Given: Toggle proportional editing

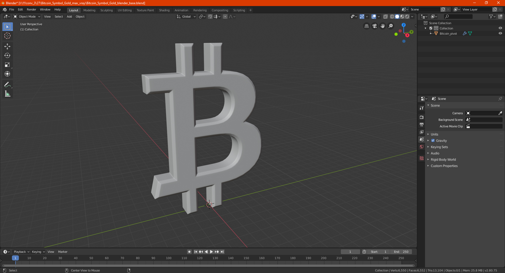Looking at the screenshot, I should (225, 17).
